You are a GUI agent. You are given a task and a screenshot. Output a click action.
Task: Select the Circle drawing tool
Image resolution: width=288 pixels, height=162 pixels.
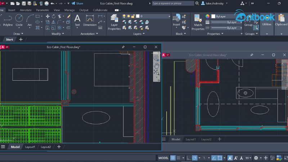(19, 21)
